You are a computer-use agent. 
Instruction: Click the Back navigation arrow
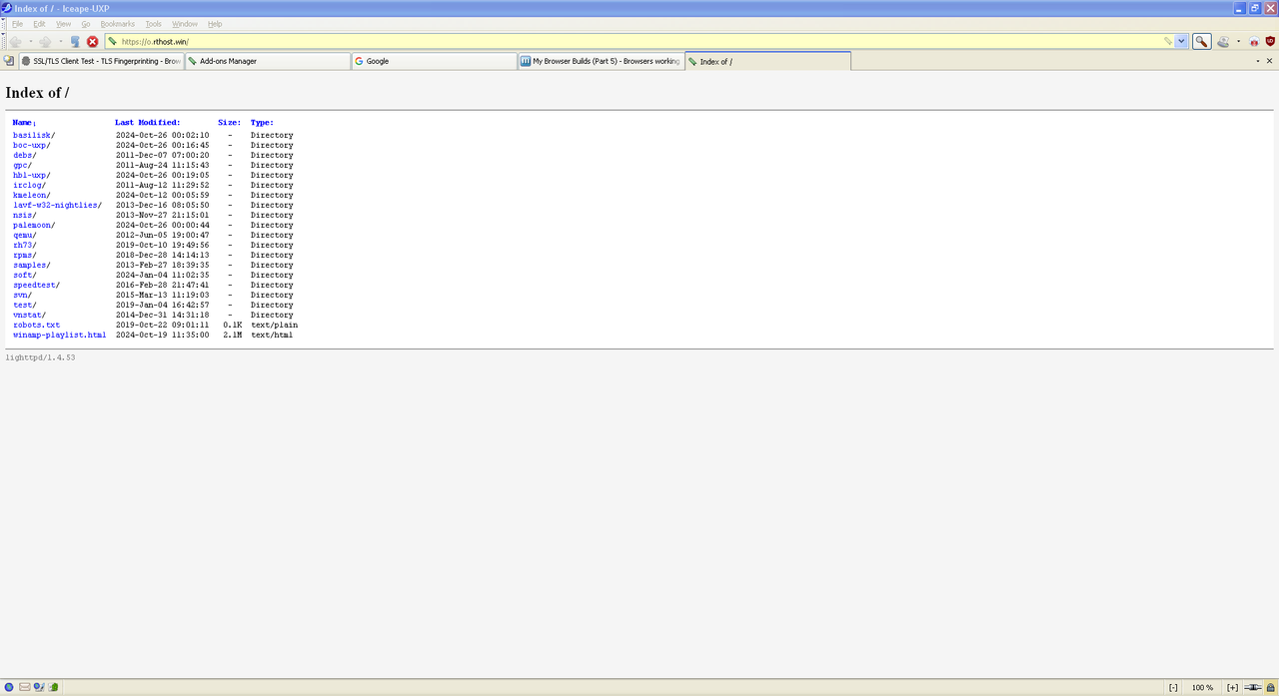tap(15, 42)
